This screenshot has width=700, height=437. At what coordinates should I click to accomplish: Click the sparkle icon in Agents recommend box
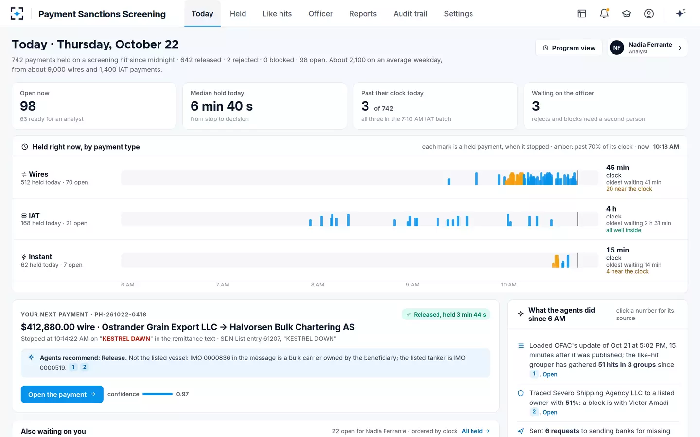click(31, 358)
